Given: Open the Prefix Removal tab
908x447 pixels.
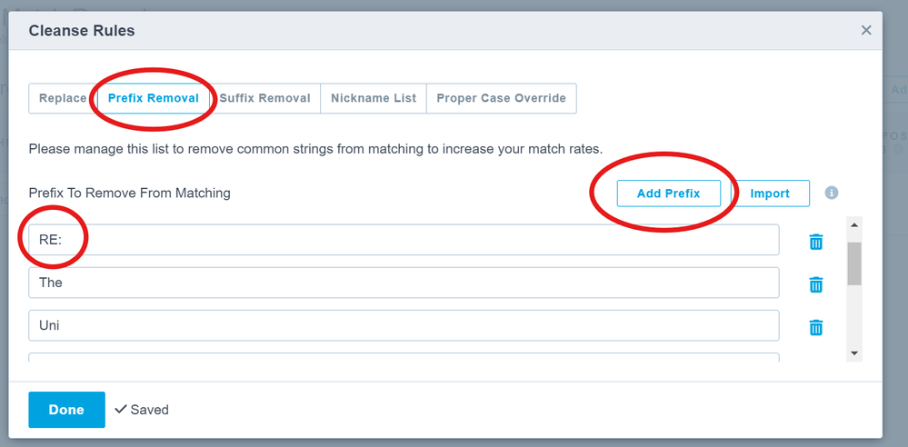Looking at the screenshot, I should [154, 98].
